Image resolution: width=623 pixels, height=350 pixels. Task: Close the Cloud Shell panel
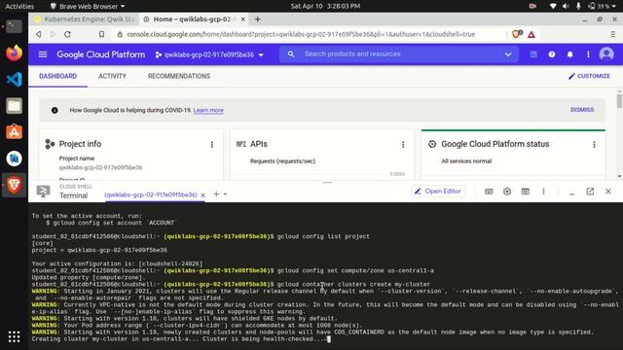[x=608, y=192]
